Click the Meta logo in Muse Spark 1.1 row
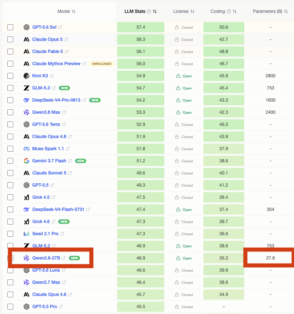This screenshot has width=294, height=314. point(27,149)
